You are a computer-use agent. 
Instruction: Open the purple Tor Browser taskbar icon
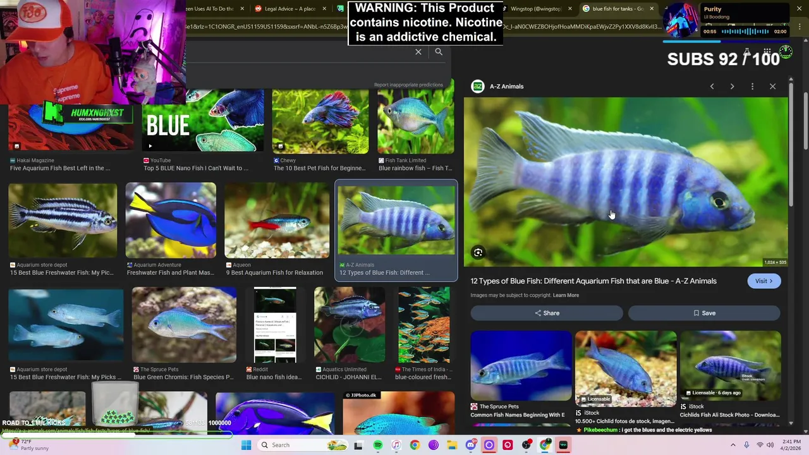[433, 445]
